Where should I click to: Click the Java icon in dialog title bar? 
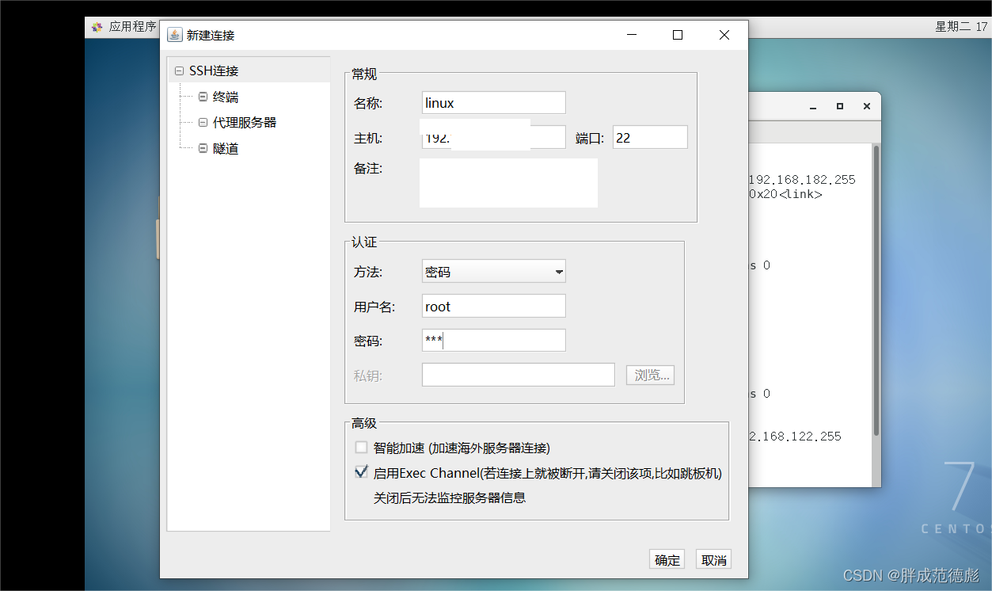point(175,35)
